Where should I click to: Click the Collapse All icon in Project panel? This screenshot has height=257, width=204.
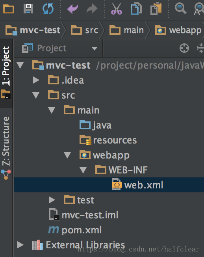[x=200, y=48]
